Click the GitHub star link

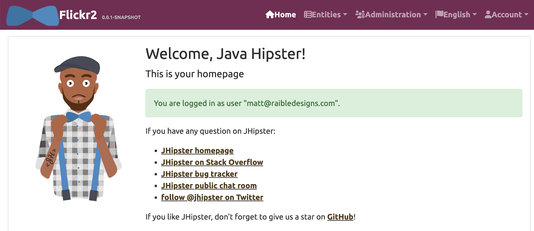tap(340, 217)
